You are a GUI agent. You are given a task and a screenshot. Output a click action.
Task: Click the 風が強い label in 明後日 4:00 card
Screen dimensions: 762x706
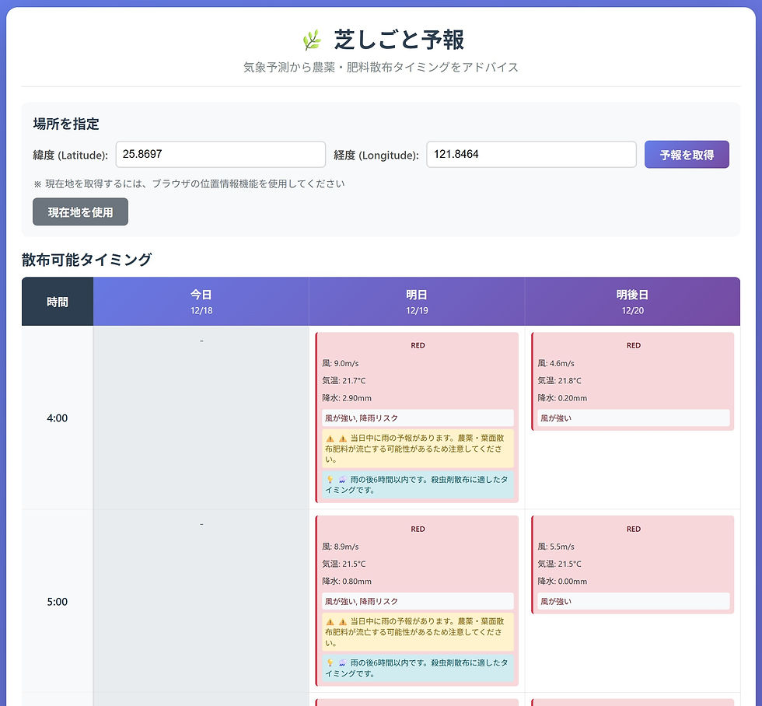632,418
